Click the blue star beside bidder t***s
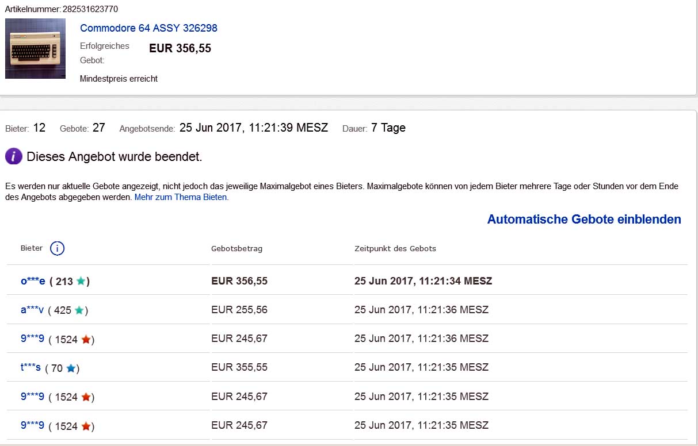The height and width of the screenshot is (446, 698). [71, 368]
